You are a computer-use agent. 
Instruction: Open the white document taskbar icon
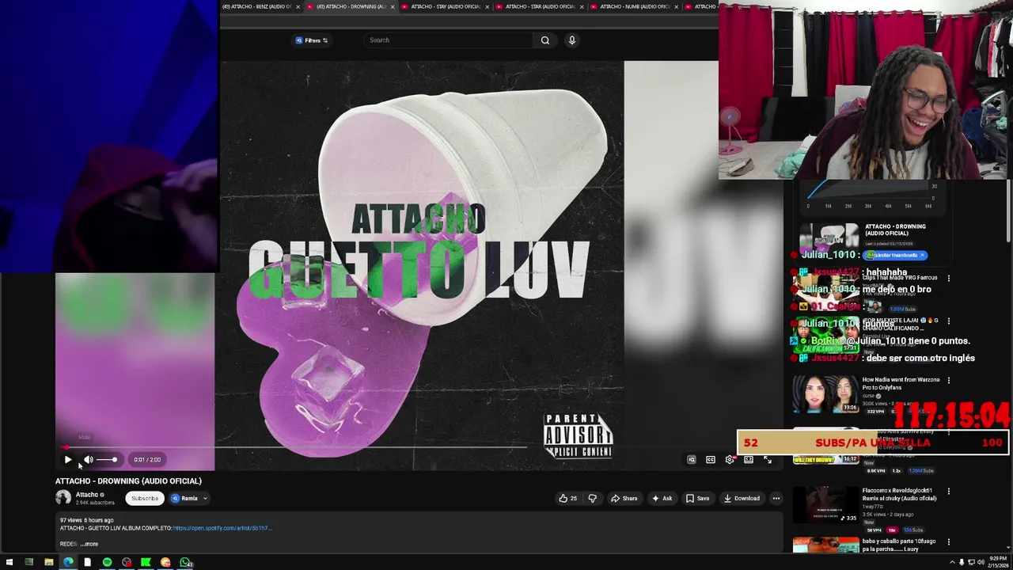tap(87, 563)
